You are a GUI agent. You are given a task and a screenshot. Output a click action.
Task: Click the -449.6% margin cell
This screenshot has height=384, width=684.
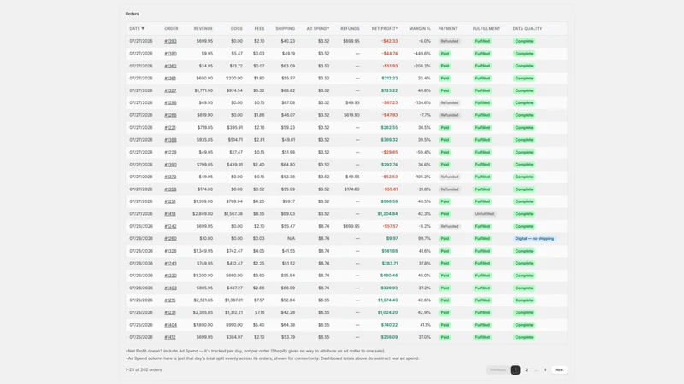click(422, 54)
